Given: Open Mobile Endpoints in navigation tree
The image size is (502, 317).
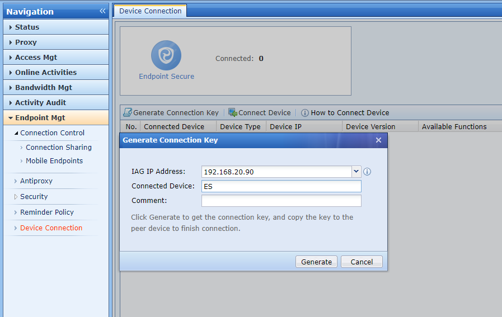Looking at the screenshot, I should [x=54, y=160].
